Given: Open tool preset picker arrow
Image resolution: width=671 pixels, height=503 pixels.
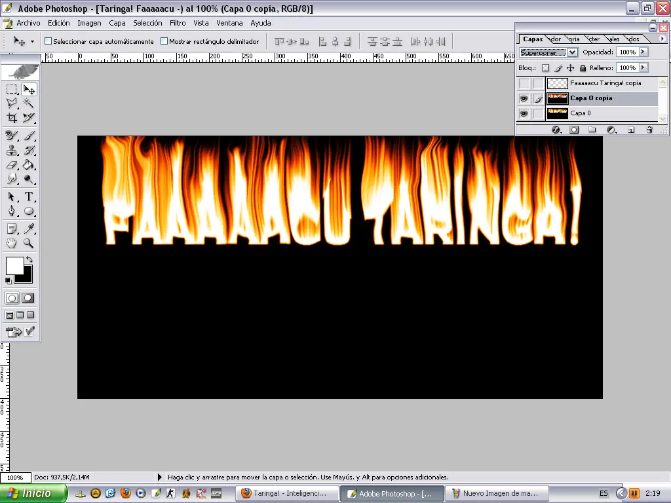Looking at the screenshot, I should pos(32,41).
